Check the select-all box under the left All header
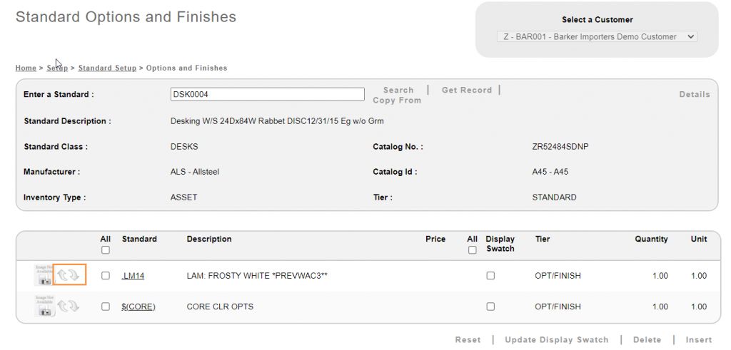The width and height of the screenshot is (731, 350). click(x=106, y=250)
